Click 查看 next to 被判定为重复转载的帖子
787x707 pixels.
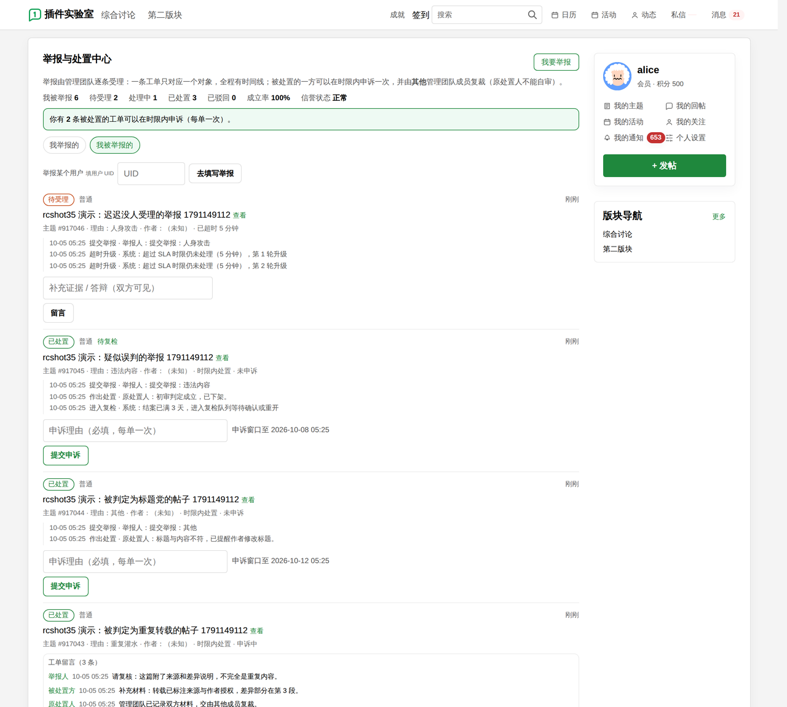point(257,631)
